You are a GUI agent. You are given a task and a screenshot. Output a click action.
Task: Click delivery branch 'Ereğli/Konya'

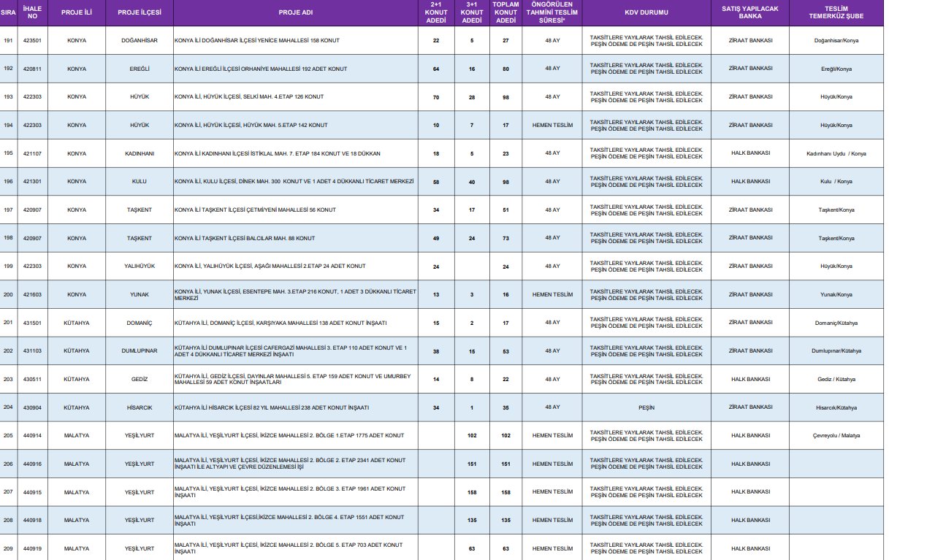[836, 69]
